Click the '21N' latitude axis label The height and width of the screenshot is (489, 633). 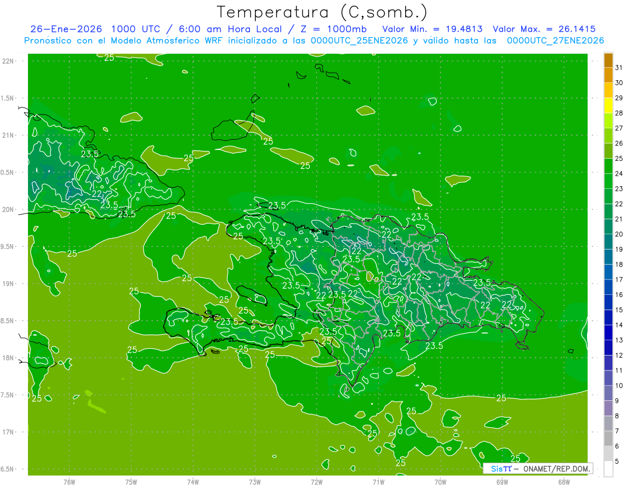(x=8, y=135)
